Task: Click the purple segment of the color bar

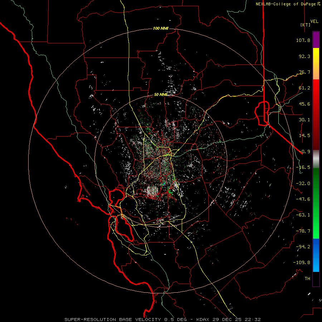Action: tap(316, 40)
